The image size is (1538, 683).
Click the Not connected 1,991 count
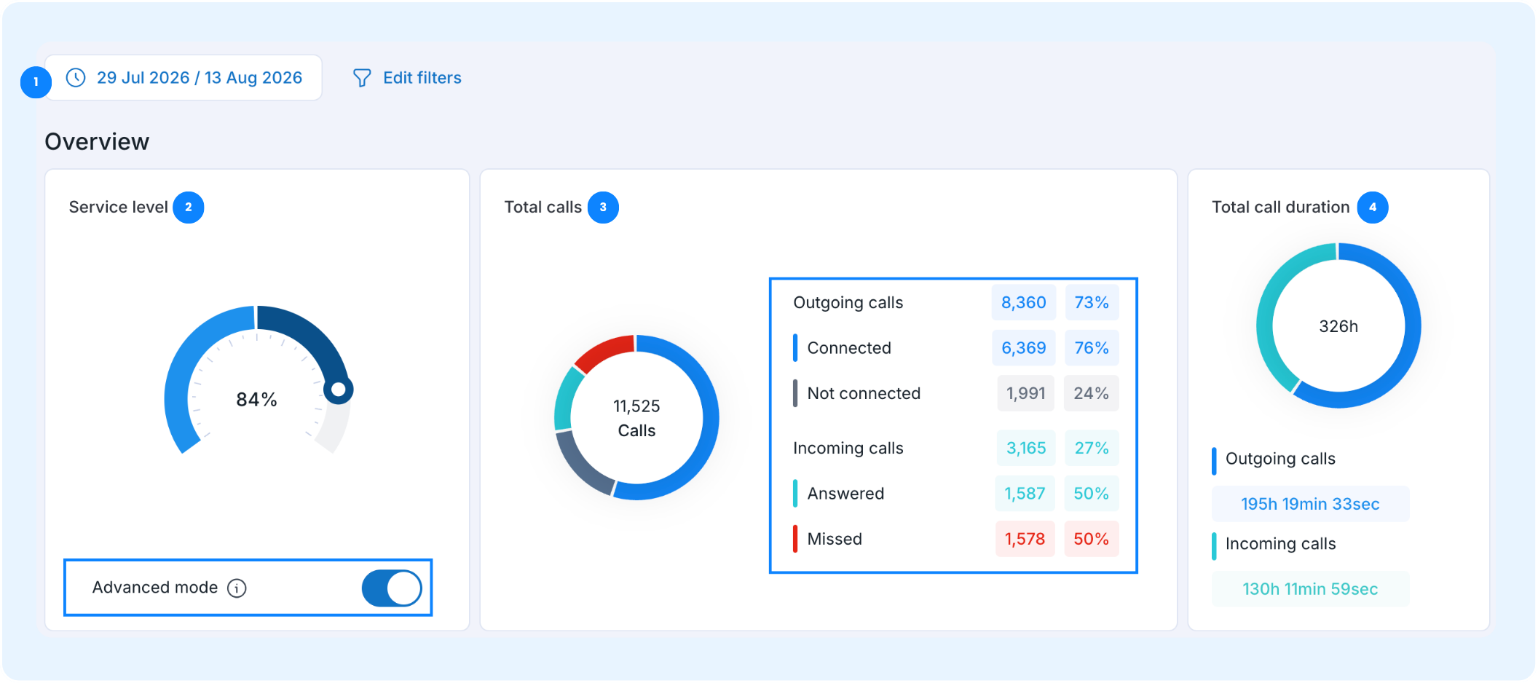coord(1025,394)
